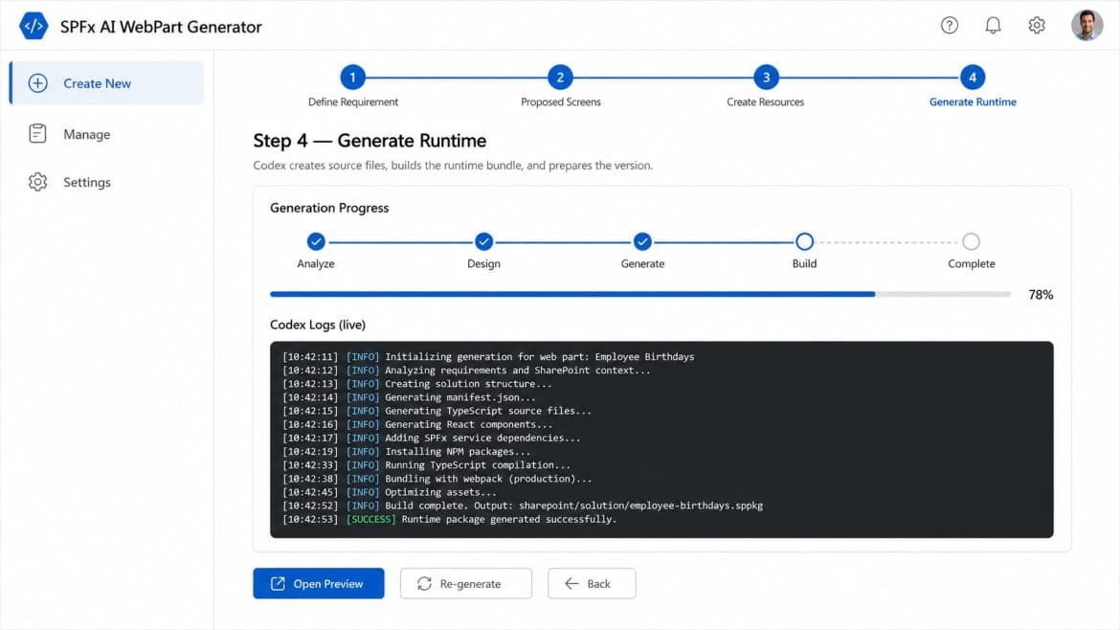Screen dimensions: 1120x630
Task: Click the Create New plus icon
Action: 38,83
